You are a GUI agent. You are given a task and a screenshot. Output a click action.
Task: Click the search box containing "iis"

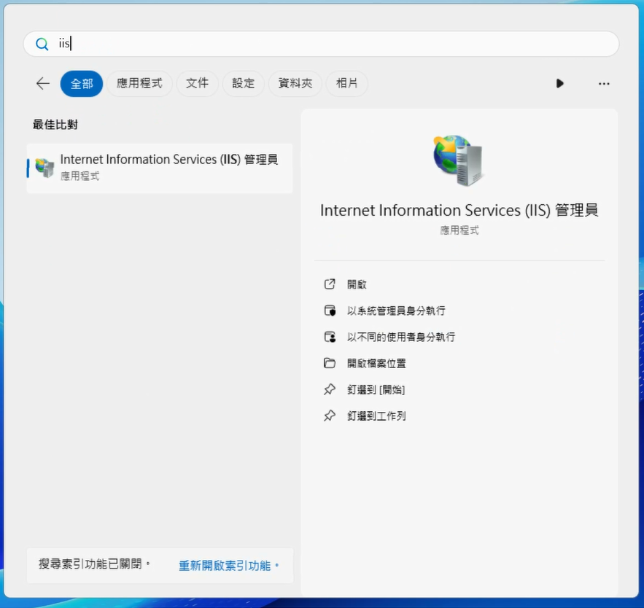(x=321, y=44)
